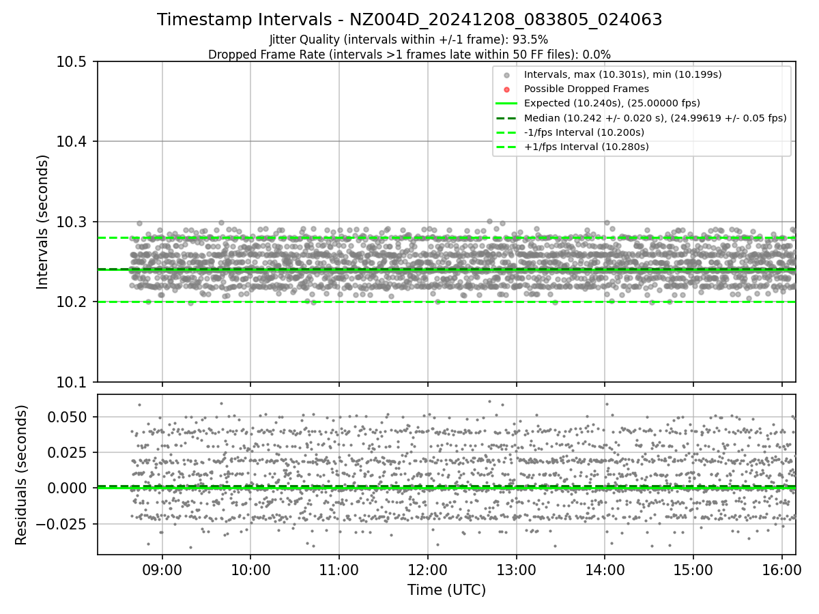Click legend entry '-1/fps Interval (10.200s)'

pyautogui.click(x=584, y=132)
